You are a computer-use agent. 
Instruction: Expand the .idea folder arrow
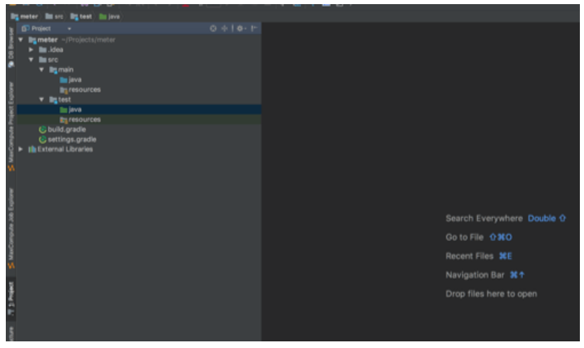coord(32,50)
